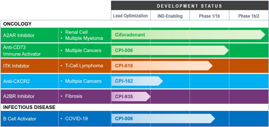Screen dimensions: 269x127
Task: Select the Oncology section heading
Action: coord(17,24)
